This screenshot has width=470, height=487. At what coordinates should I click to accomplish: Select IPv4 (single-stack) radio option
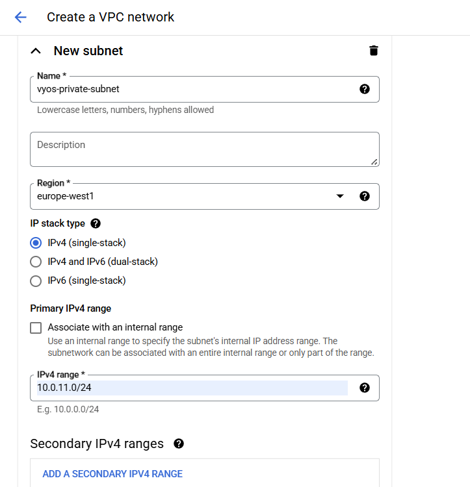36,243
